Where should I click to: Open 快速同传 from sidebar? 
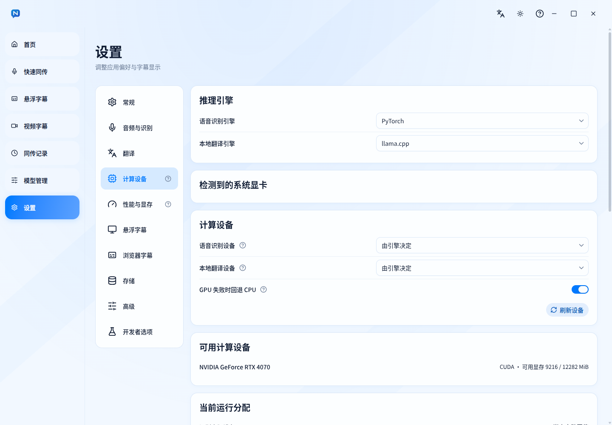(42, 71)
